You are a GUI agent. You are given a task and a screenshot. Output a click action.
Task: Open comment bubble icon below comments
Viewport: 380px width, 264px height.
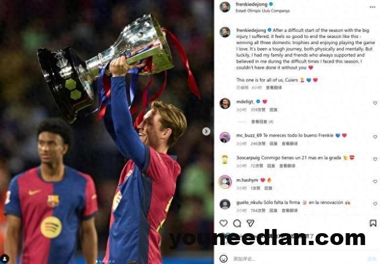(237, 223)
